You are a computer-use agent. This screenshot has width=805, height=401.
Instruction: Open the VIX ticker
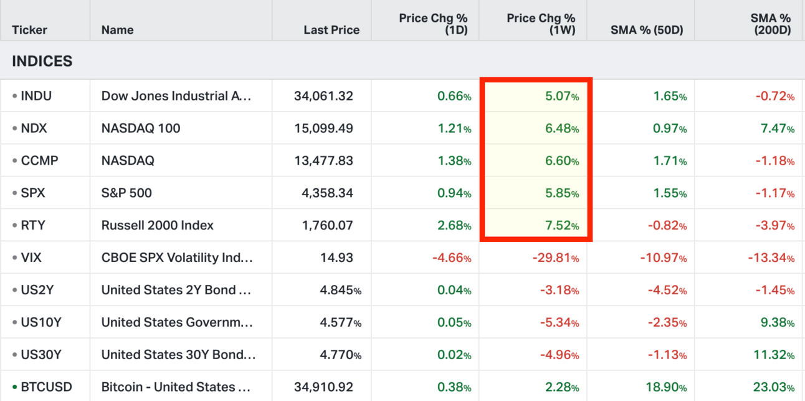tap(31, 258)
